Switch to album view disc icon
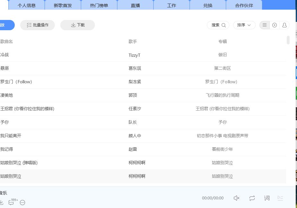 [275, 25]
